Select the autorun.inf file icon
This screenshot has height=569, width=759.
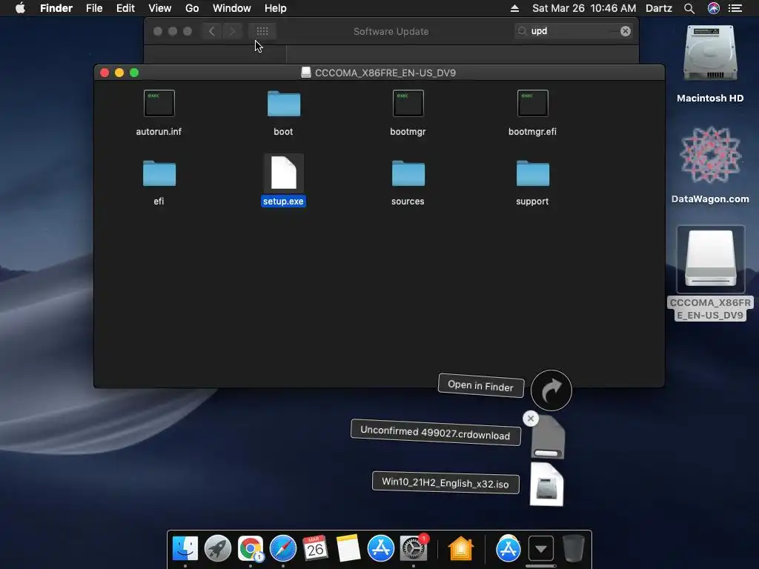point(159,103)
